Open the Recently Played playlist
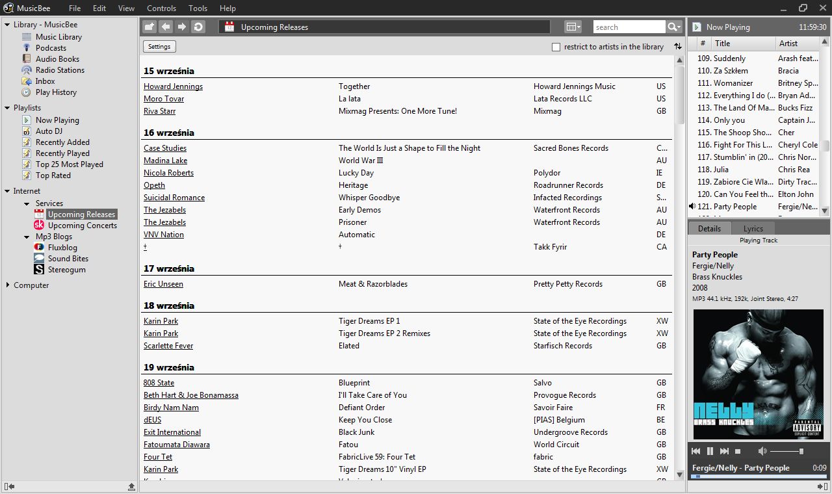832x494 pixels. tap(62, 153)
